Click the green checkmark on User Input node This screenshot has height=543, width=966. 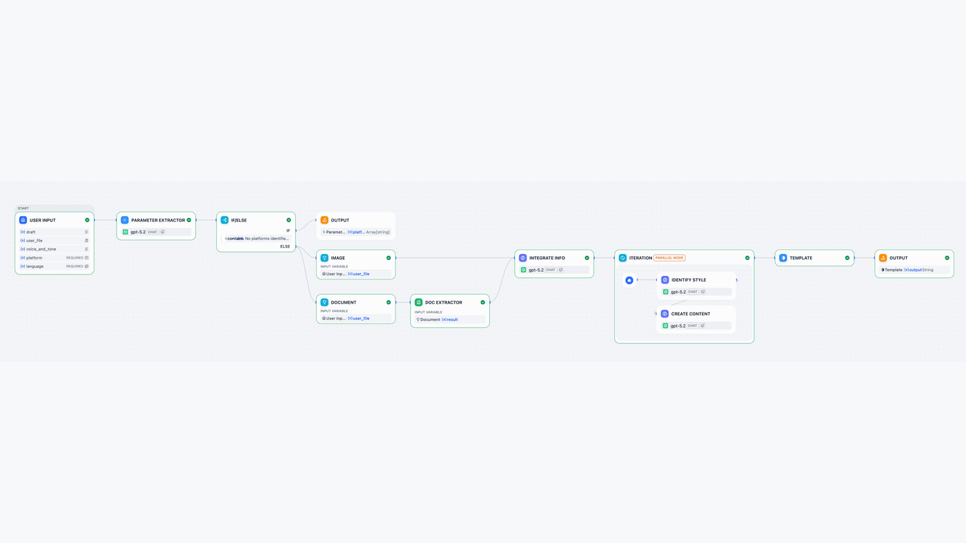87,220
